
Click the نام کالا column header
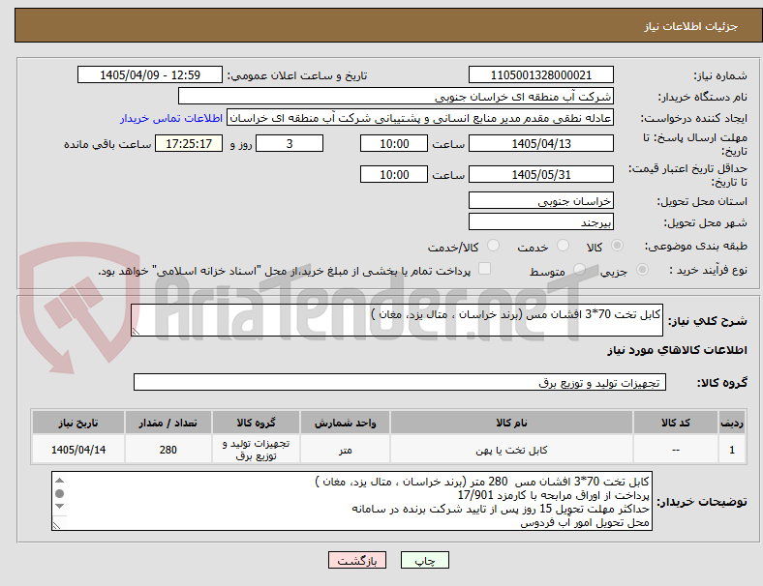tap(511, 423)
